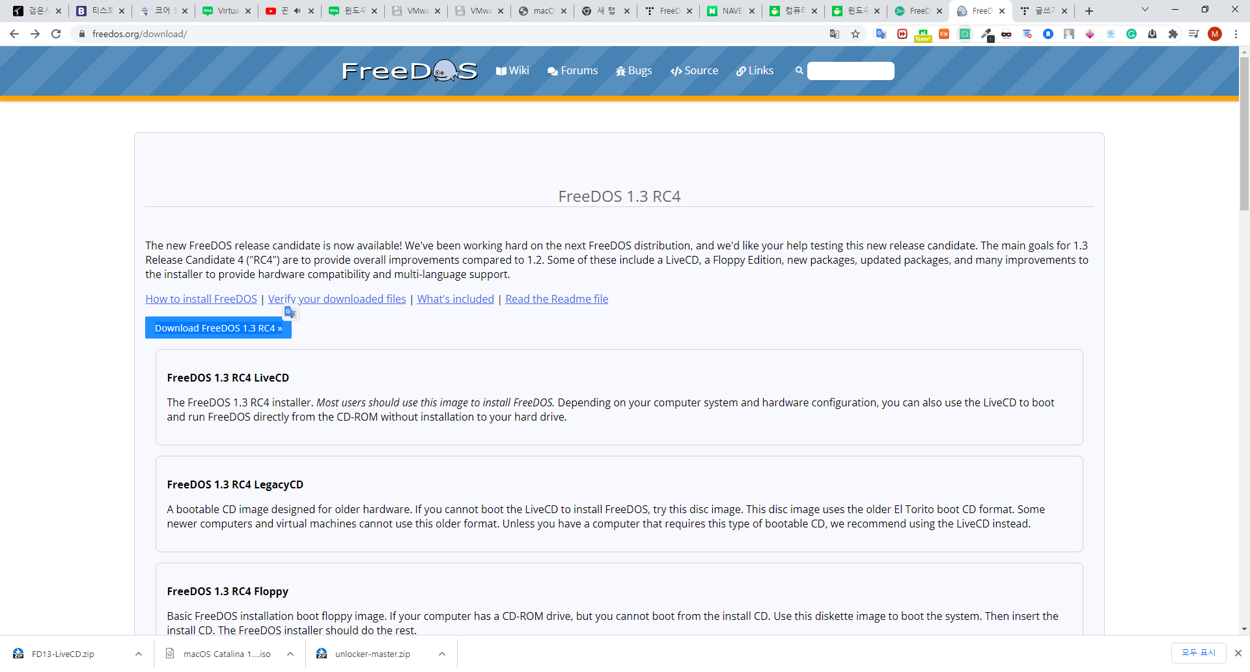The width and height of the screenshot is (1250, 672).
Task: Open 'Read the Readme file' link
Action: (x=557, y=299)
